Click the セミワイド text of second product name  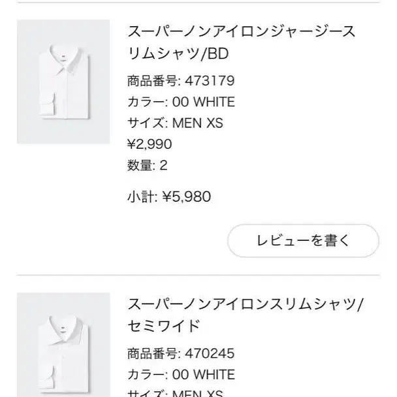pyautogui.click(x=164, y=326)
